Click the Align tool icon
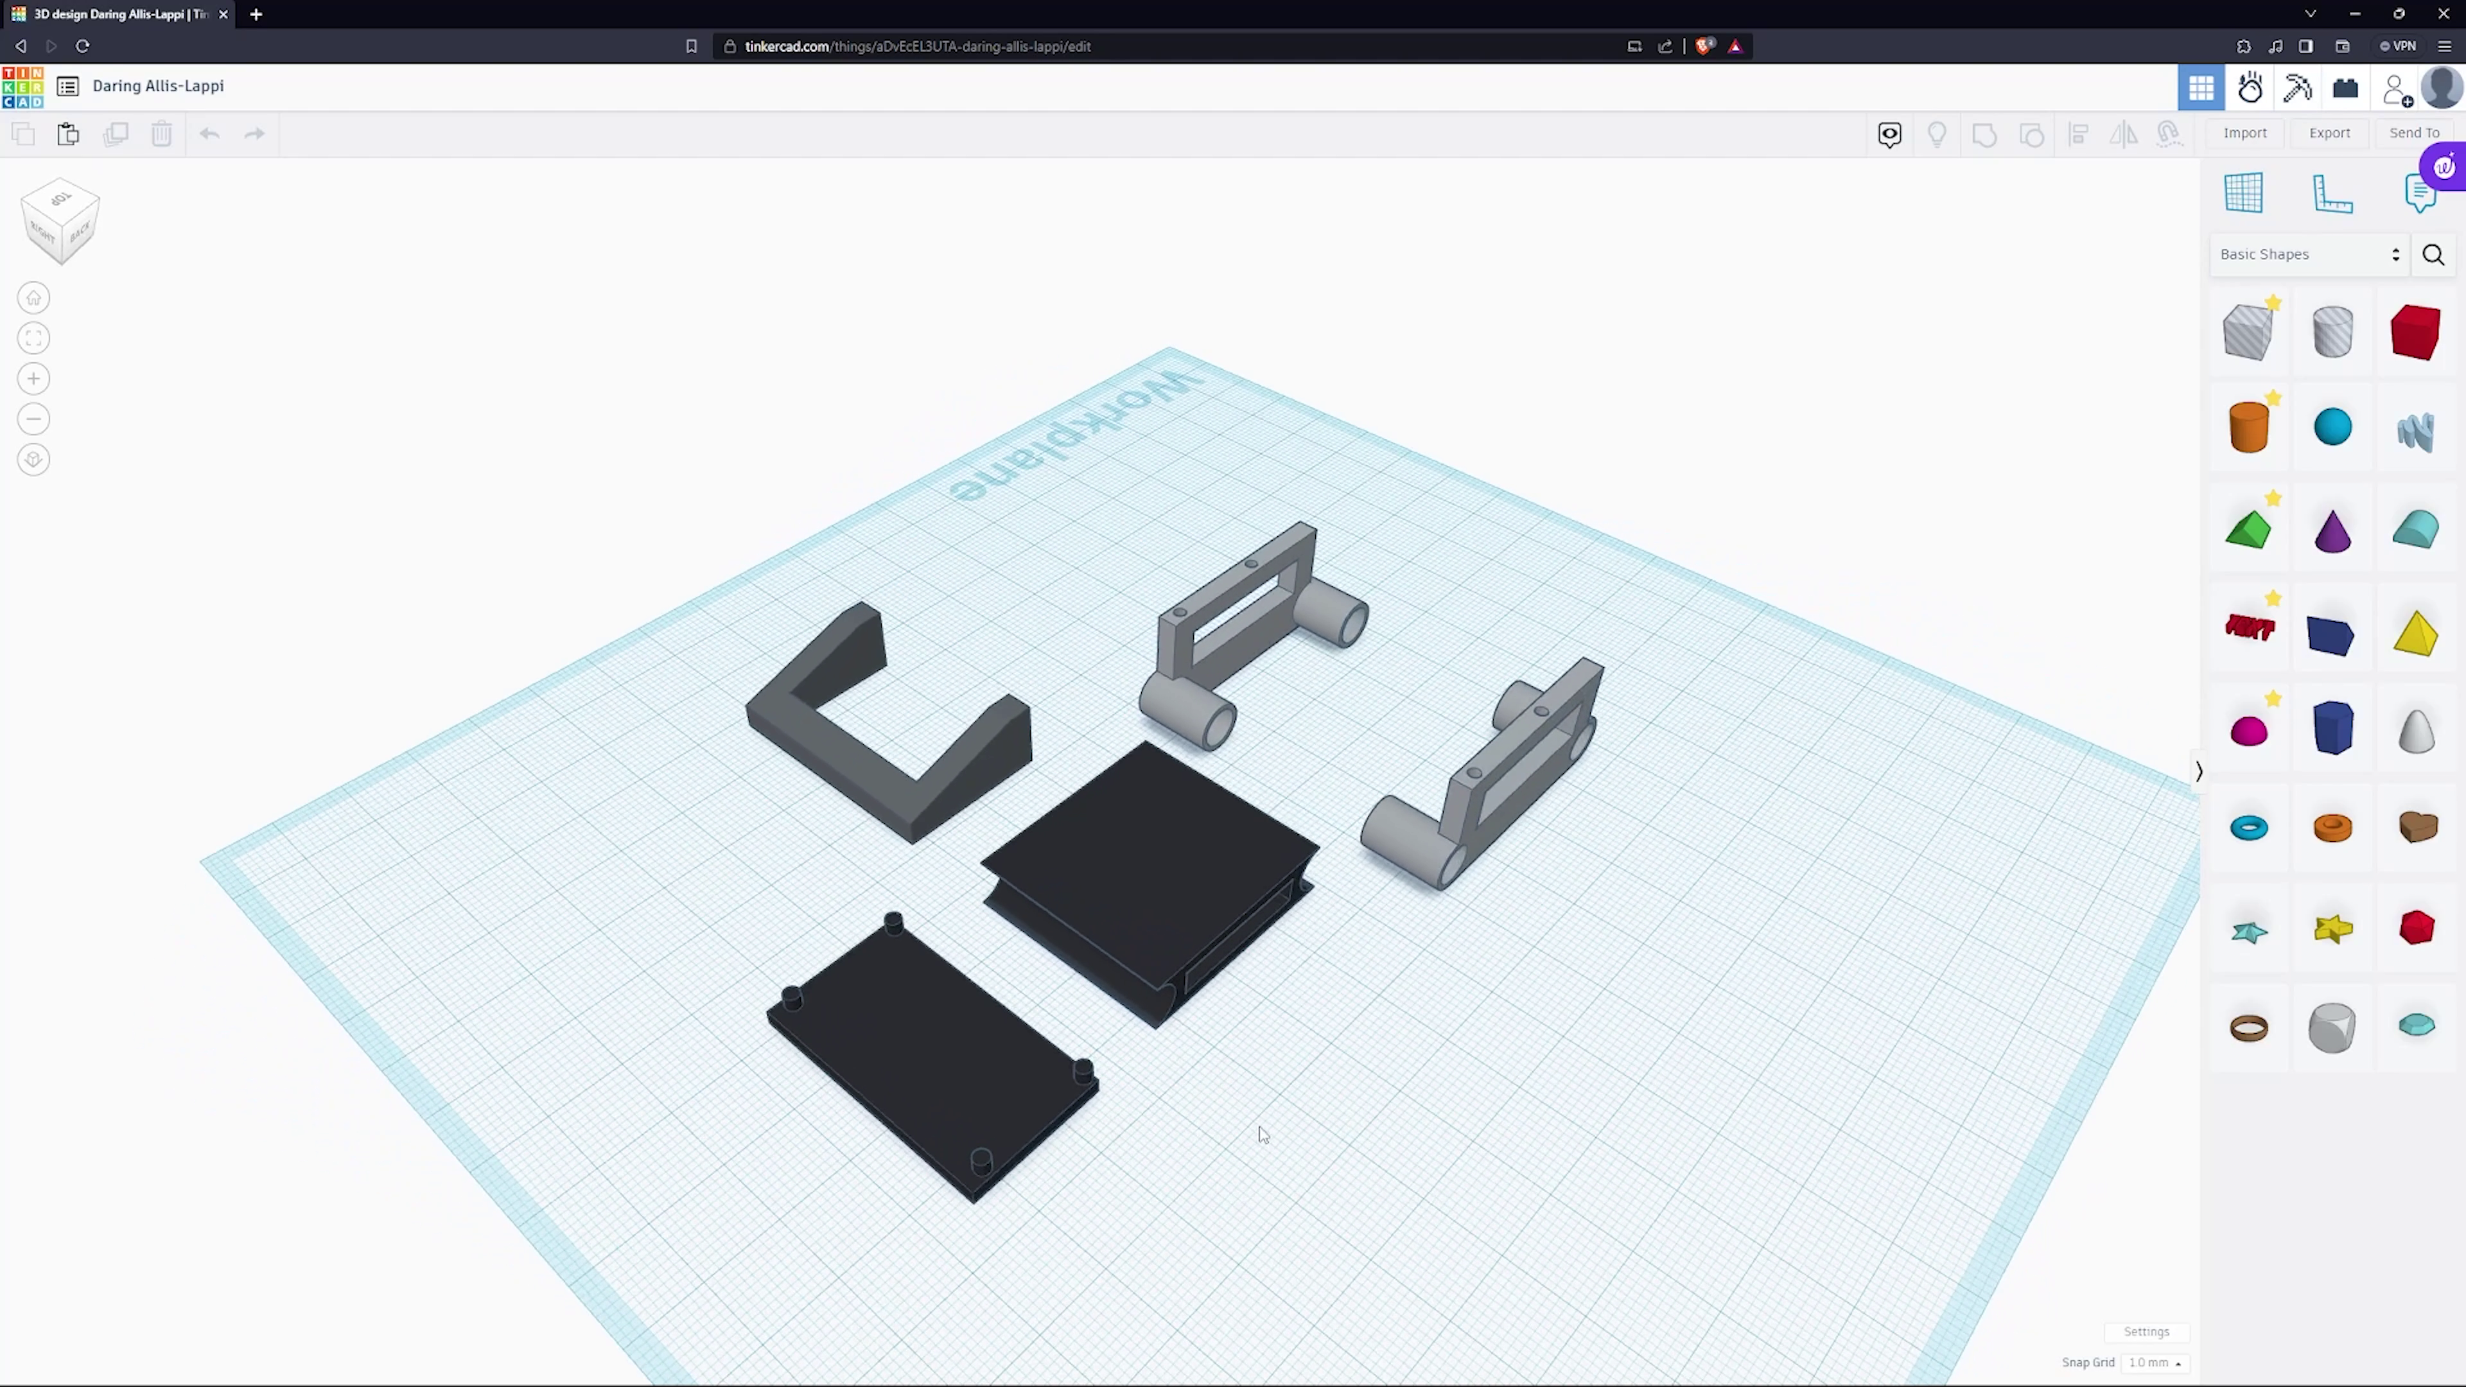 [x=2078, y=134]
